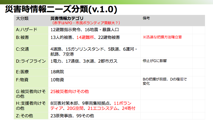This screenshot has height=120, width=213.
Task: Select the 災害情報カテゴリ header text
Action: point(67,18)
